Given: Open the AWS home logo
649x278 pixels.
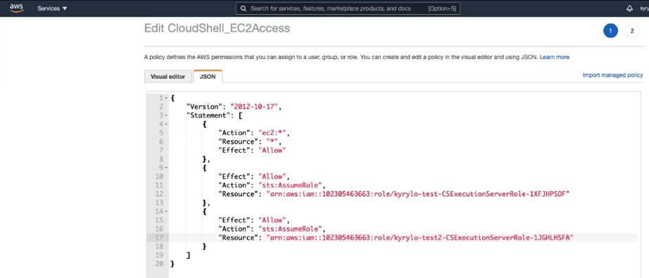Looking at the screenshot, I should point(17,8).
